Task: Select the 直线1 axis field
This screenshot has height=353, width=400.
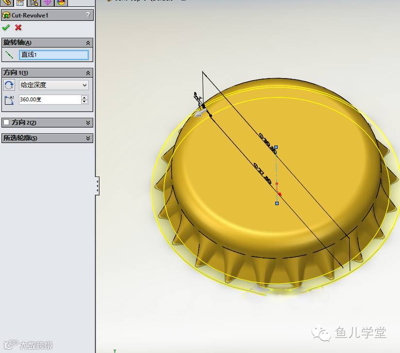Action: [54, 55]
